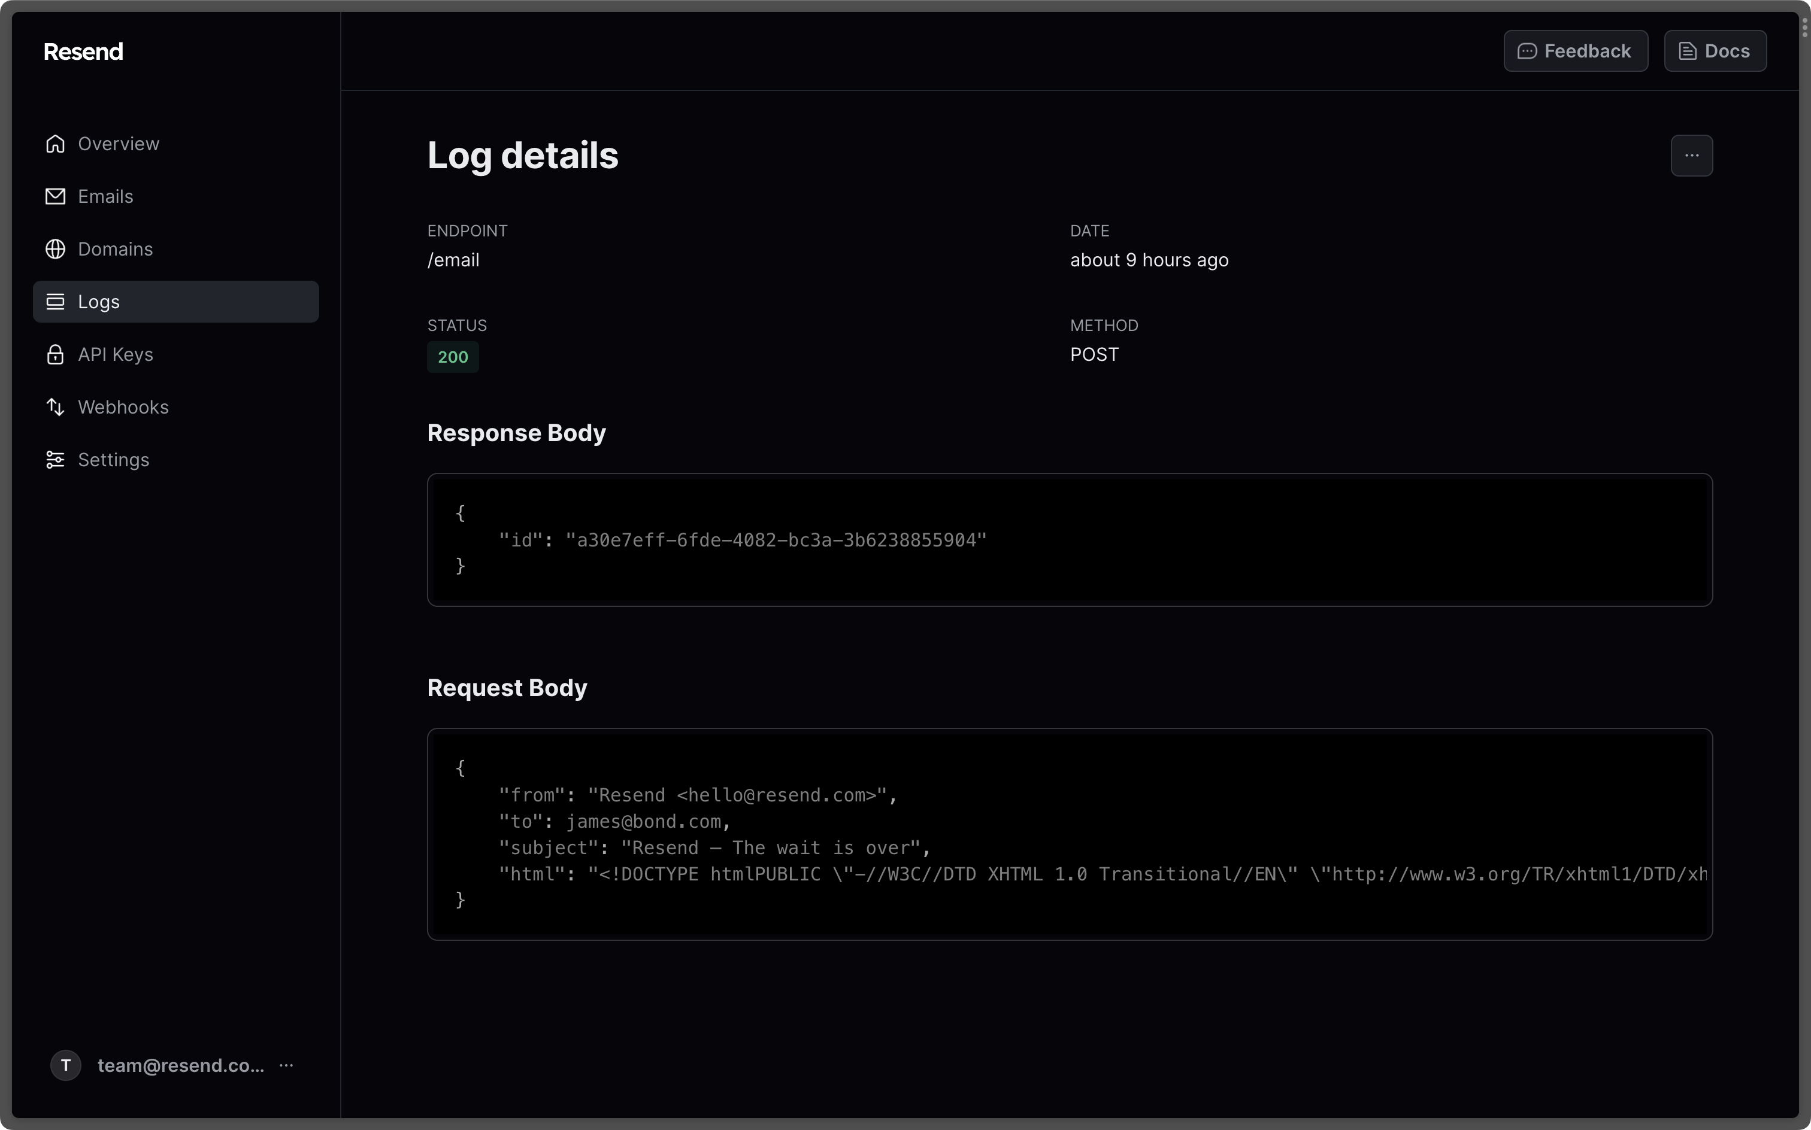Click the Resend logo
Image resolution: width=1811 pixels, height=1130 pixels.
(83, 51)
